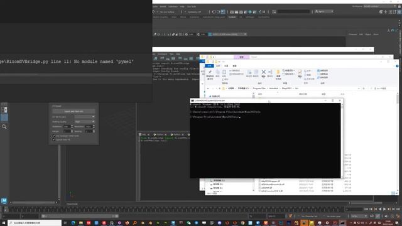Jump to end of Maya playback range
The image size is (402, 226).
coord(398,209)
